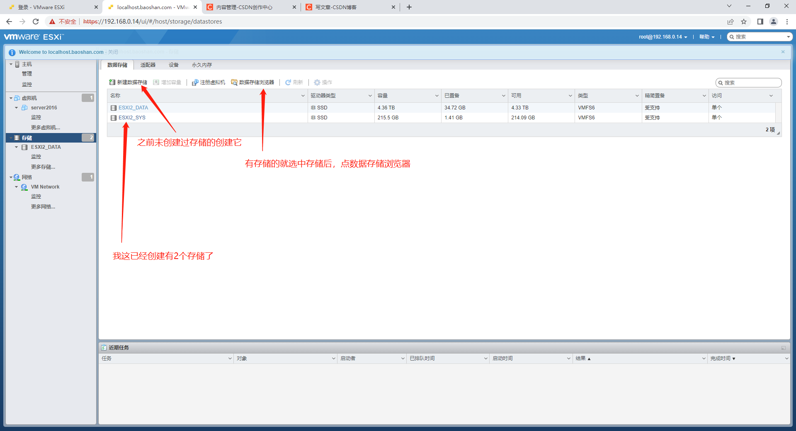
Task: Collapse the ESXI2_DATA tree node
Action: coord(17,147)
